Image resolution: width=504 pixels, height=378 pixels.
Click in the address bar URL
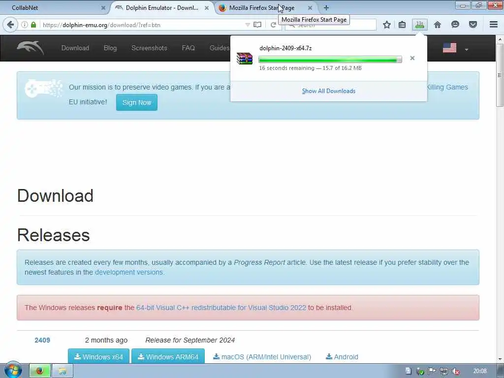click(x=101, y=25)
